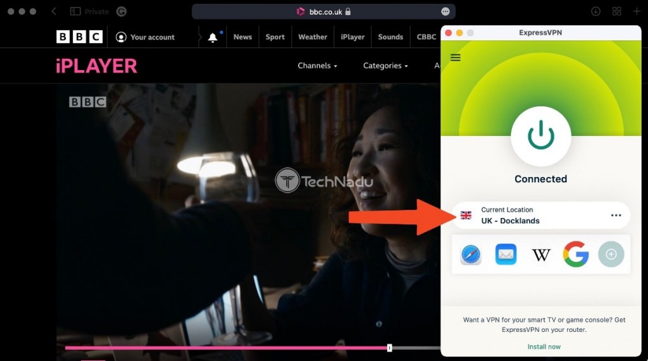This screenshot has width=648, height=361.
Task: Open browser downloads icon
Action: point(595,11)
